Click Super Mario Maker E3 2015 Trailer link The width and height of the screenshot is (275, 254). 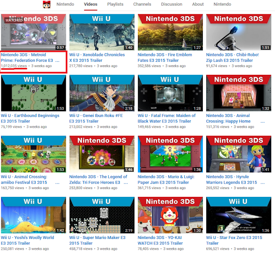tap(98, 241)
